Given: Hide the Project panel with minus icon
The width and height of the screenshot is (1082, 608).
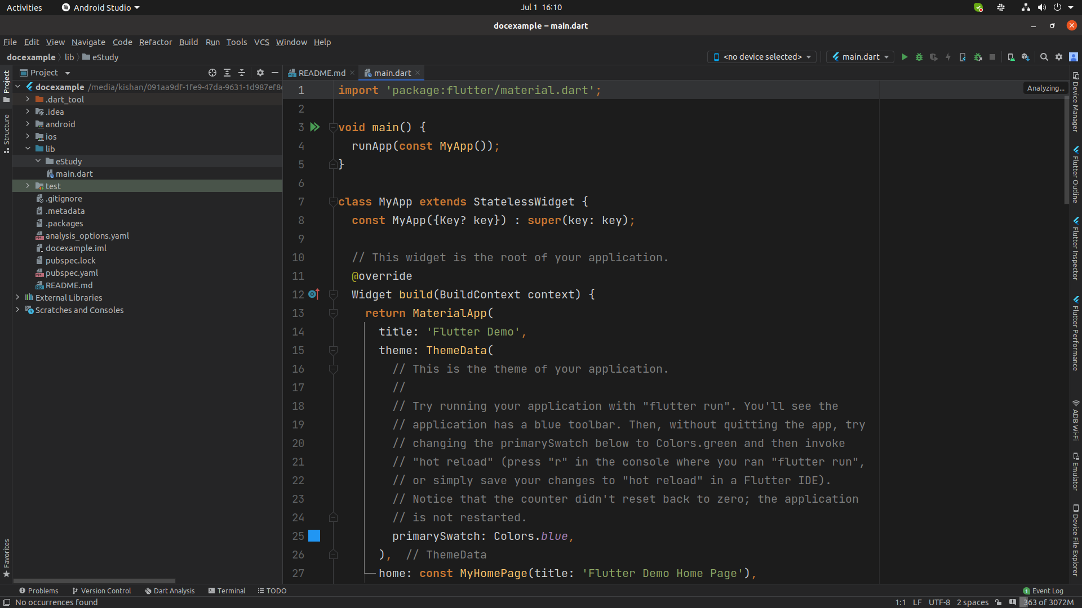Looking at the screenshot, I should click(x=275, y=73).
